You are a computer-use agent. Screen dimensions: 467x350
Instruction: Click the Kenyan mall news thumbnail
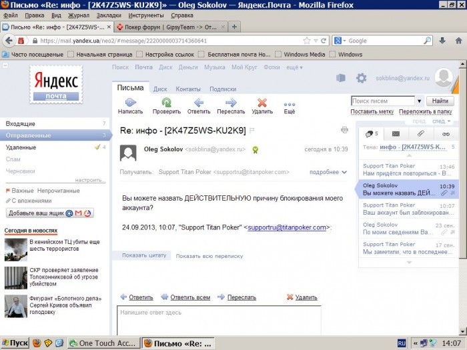pyautogui.click(x=16, y=250)
